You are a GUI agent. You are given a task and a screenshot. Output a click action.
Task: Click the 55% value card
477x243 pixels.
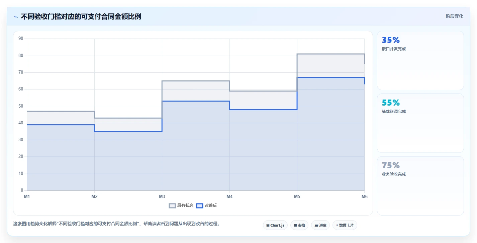[420, 123]
